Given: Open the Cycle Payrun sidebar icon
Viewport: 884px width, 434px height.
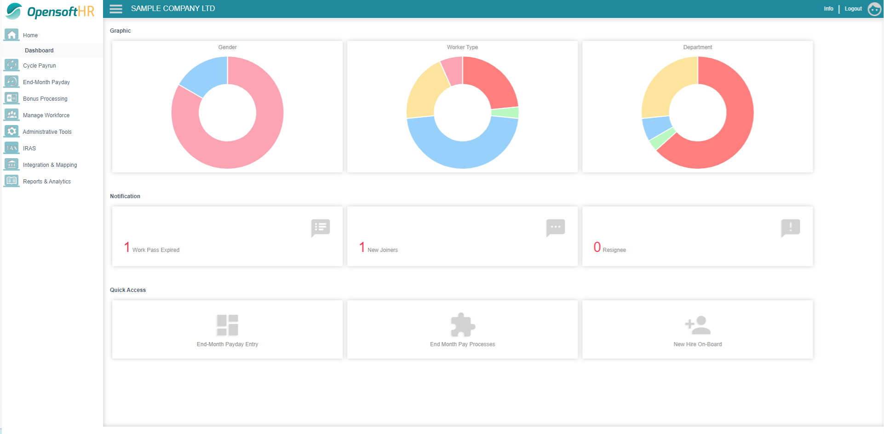Looking at the screenshot, I should 11,65.
